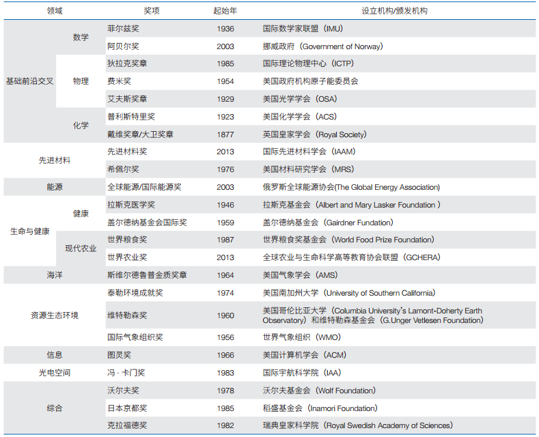Click the 拉斯克基金会 institution cell
539x437 pixels.
pyautogui.click(x=352, y=205)
